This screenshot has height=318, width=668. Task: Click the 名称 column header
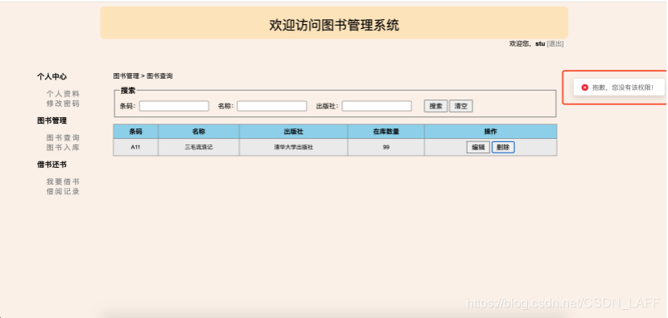[199, 132]
